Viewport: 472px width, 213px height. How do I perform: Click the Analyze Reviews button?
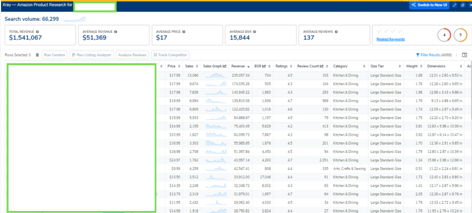point(132,55)
